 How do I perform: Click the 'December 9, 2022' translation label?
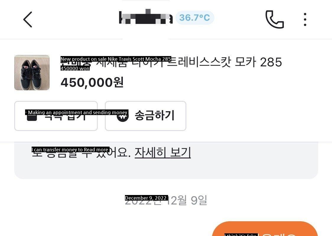(x=146, y=198)
